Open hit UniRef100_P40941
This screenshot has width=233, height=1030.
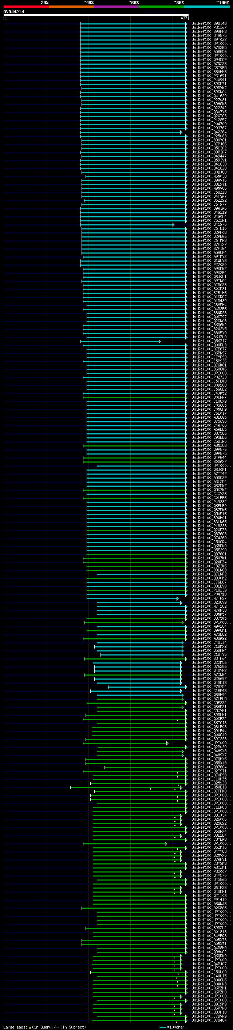(x=209, y=80)
